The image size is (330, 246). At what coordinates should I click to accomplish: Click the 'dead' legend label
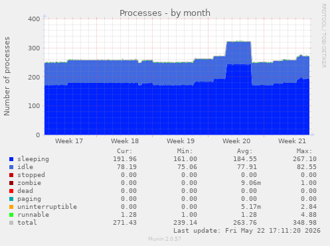click(25, 191)
